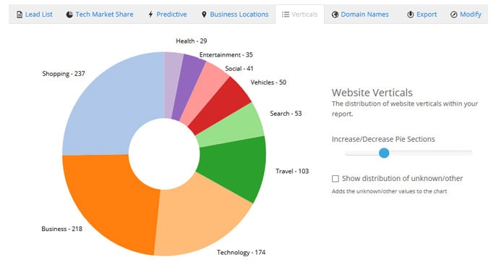Click the light orange Technology pie slice
Image resolution: width=496 pixels, height=265 pixels.
click(x=200, y=219)
